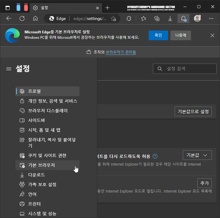Toggle the settings hamburger menu
This screenshot has height=218, width=220.
point(9,69)
